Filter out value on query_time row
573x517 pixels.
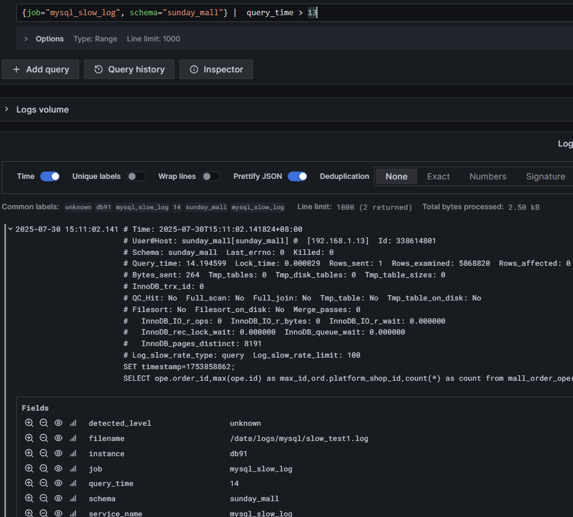[43, 483]
